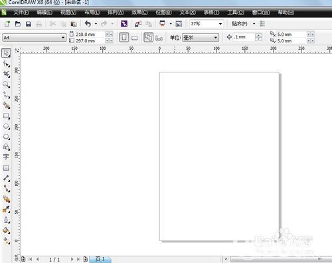Adjust the page width stepper
This screenshot has height=263, width=332.
(109, 35)
